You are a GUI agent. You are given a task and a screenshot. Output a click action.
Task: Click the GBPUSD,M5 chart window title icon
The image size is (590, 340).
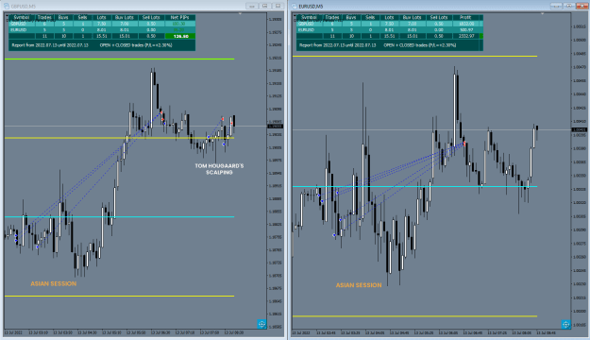click(6, 6)
